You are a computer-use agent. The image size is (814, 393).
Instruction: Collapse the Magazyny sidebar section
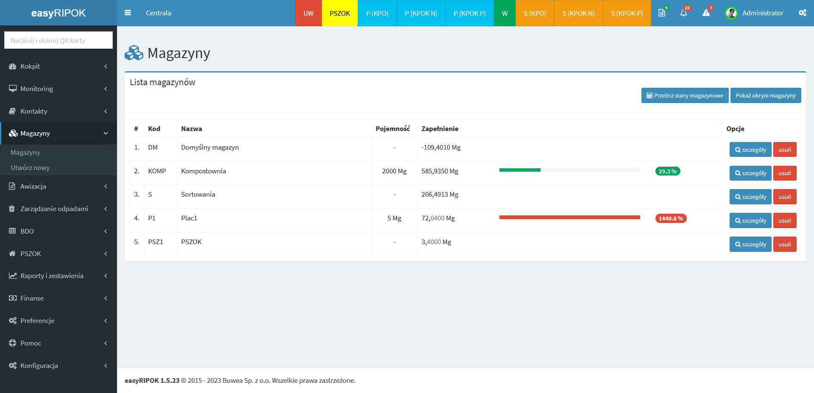59,134
